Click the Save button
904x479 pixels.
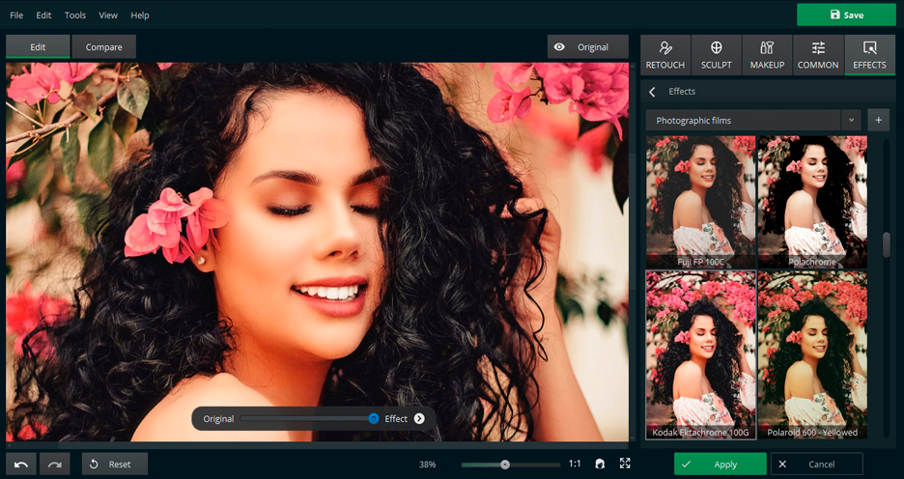pyautogui.click(x=846, y=15)
